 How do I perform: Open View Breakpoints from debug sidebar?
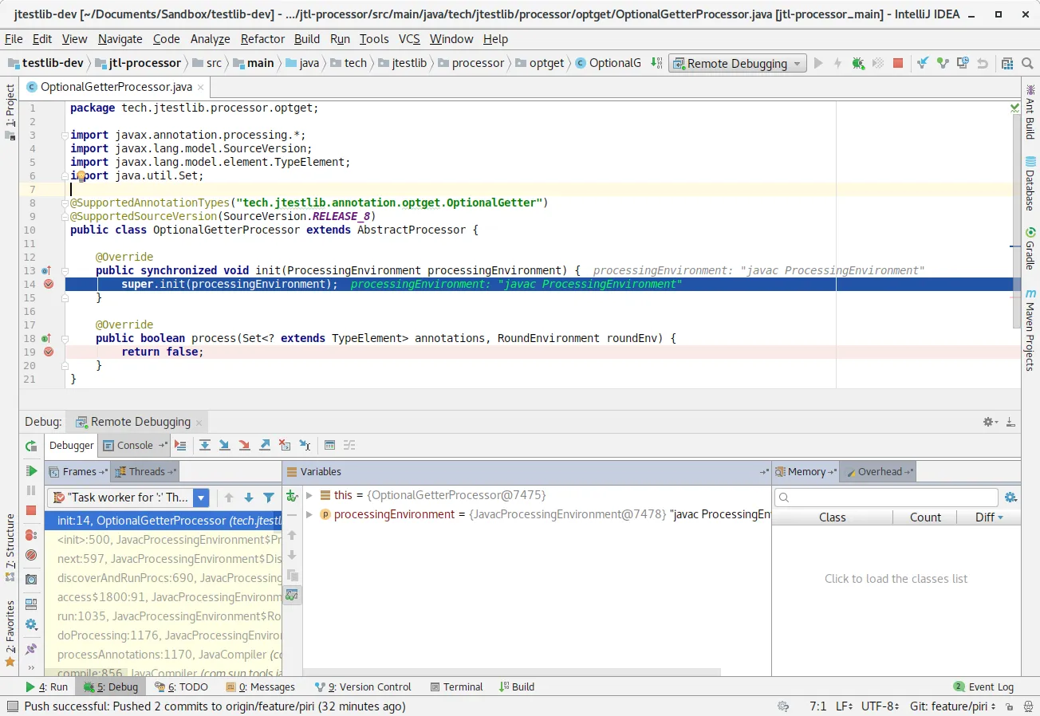tap(31, 534)
